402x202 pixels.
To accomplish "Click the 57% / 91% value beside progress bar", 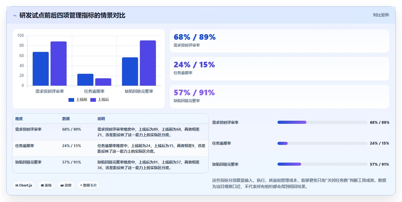I will (380, 164).
